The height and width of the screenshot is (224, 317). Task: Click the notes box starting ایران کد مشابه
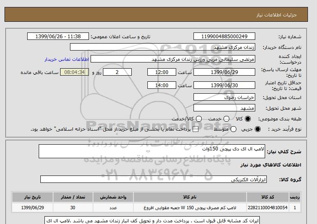click(152, 220)
